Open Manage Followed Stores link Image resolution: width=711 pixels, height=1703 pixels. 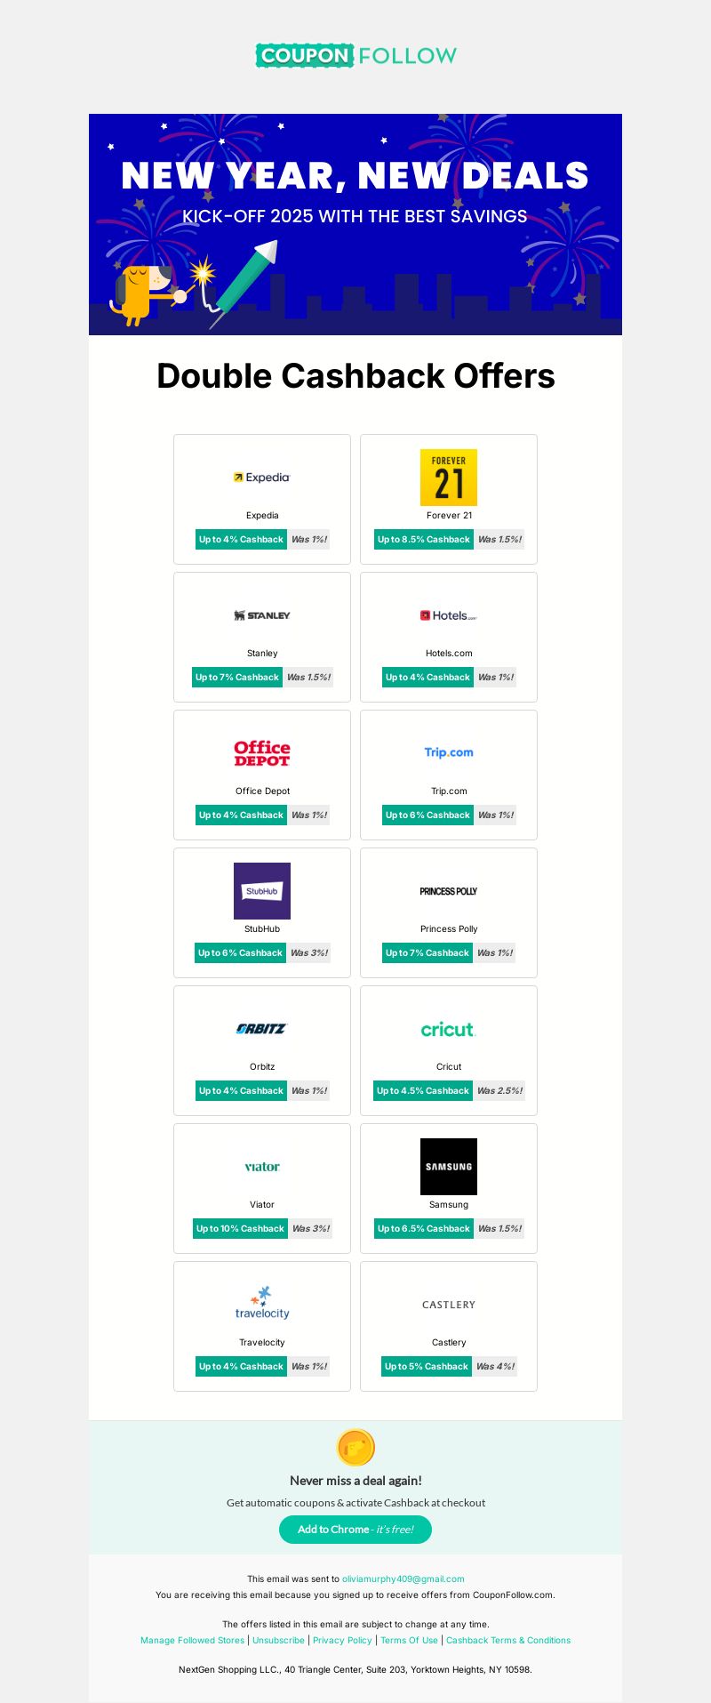point(192,1640)
